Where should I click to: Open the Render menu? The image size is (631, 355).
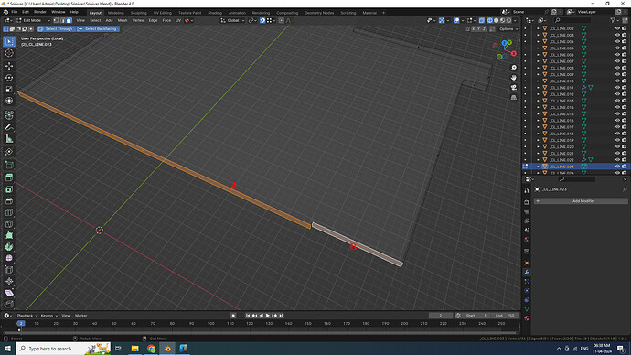(x=40, y=12)
